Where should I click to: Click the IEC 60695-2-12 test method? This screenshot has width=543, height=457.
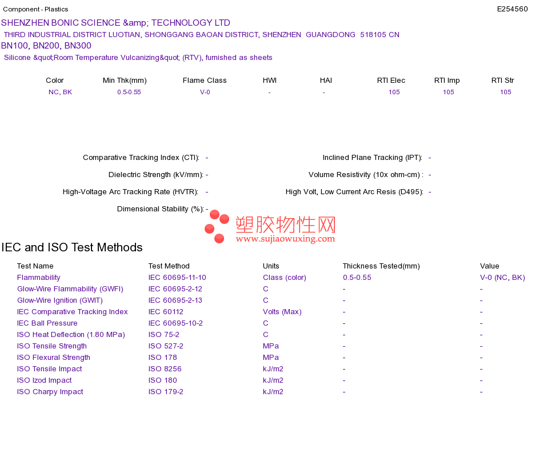coord(175,288)
